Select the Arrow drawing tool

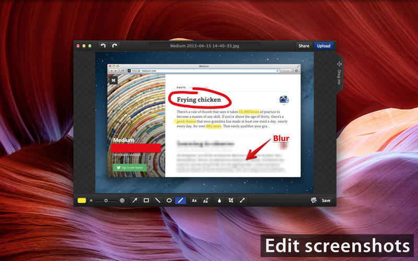(135, 200)
